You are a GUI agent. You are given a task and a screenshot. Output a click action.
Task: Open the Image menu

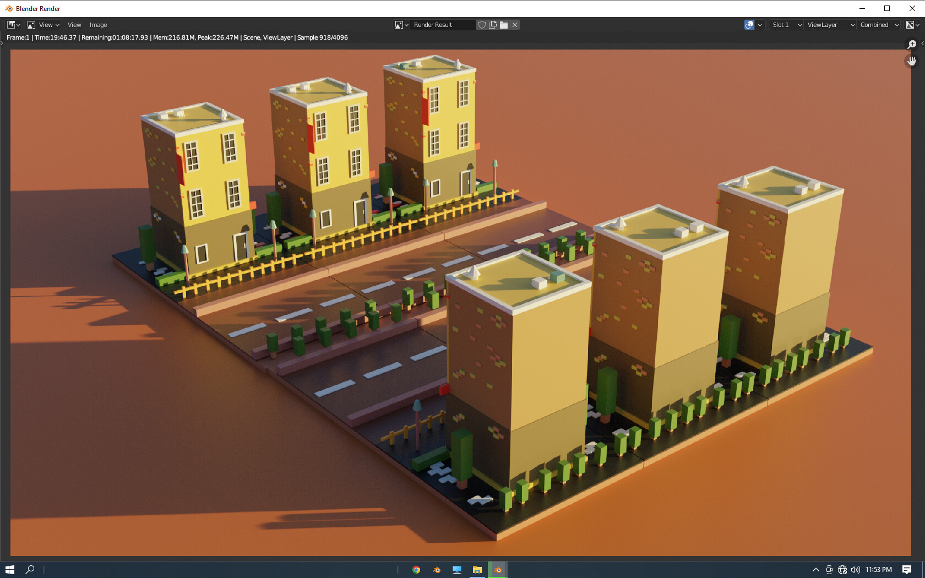(x=99, y=24)
